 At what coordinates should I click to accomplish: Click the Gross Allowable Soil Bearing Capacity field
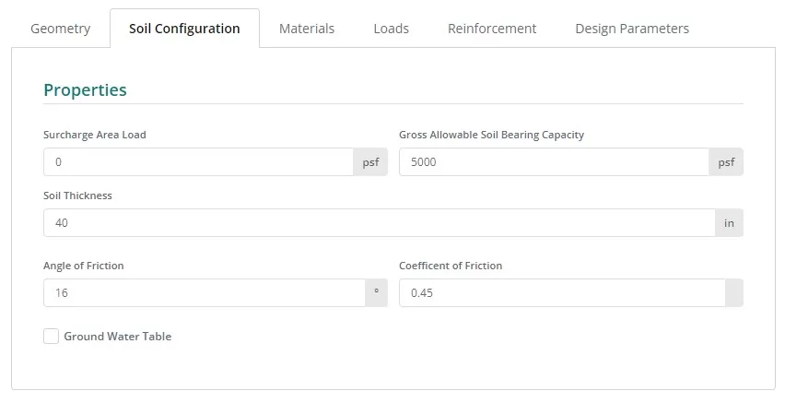[554, 162]
